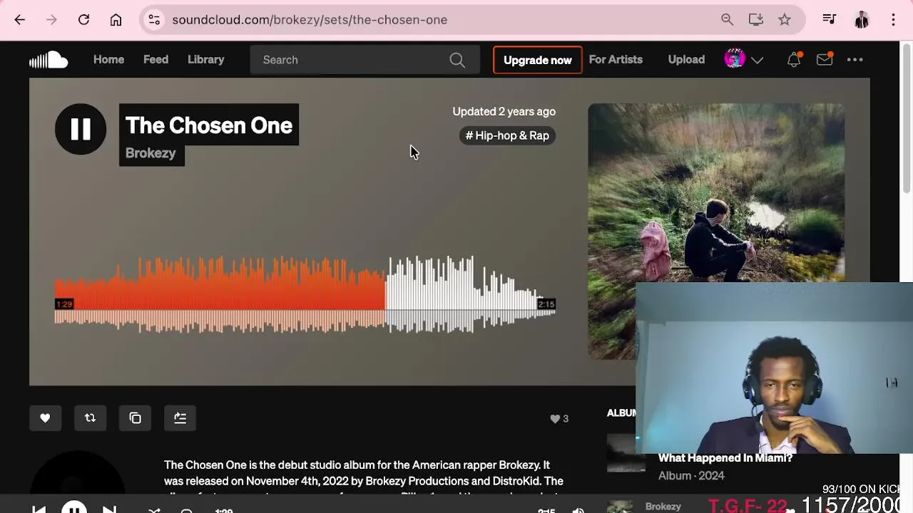
Task: Click the 1:29 elapsed time marker
Action: 64,304
